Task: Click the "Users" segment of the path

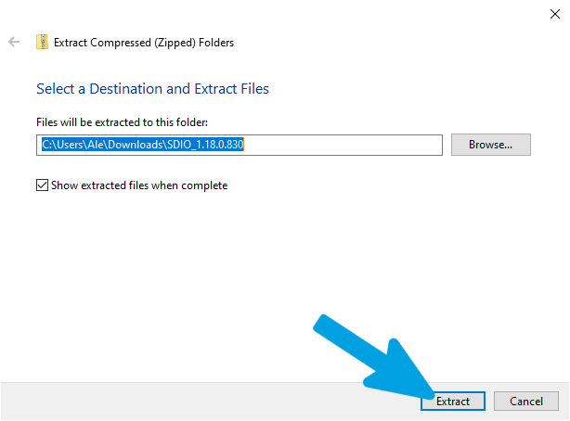Action: (x=69, y=145)
